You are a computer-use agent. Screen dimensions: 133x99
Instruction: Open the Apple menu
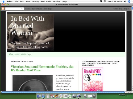3,1
